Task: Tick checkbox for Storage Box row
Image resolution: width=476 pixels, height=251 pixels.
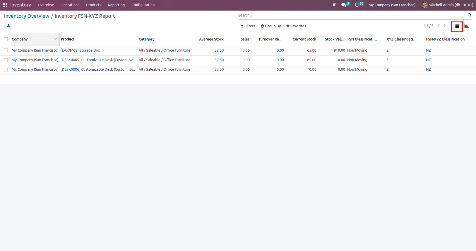Action: 6,51
